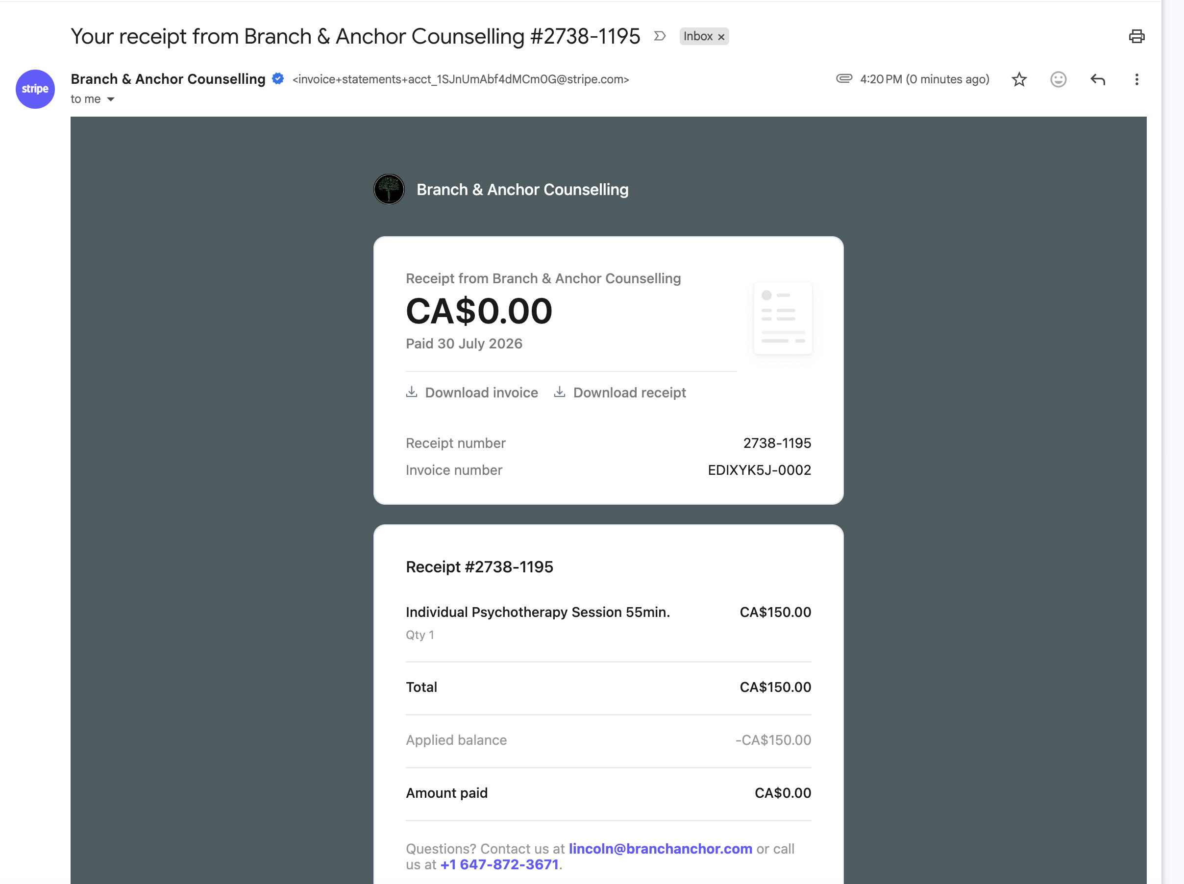Click the Branch & Anchor Counselling sender name

point(168,79)
